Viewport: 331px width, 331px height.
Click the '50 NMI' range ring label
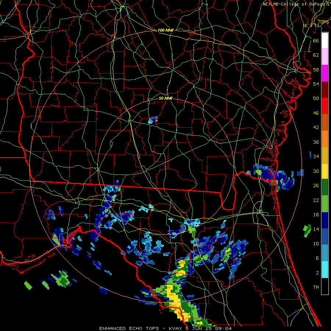165,98
